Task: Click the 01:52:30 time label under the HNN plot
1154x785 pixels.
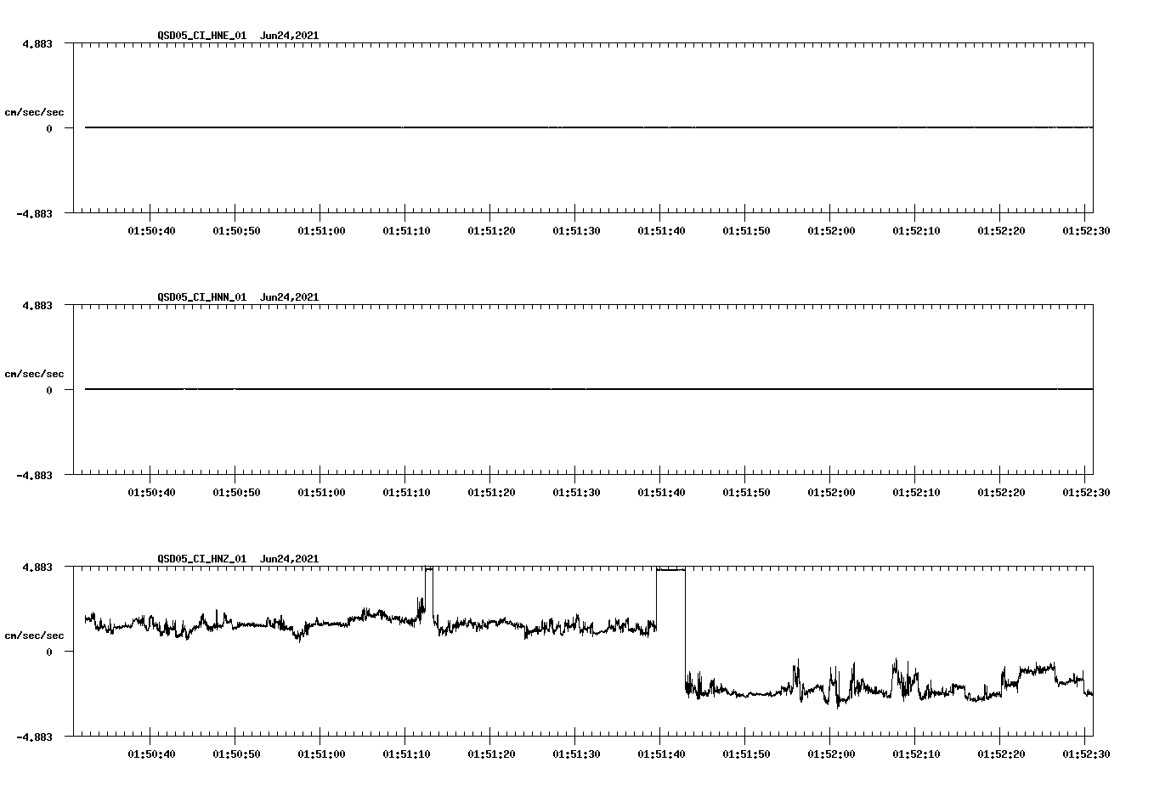Action: point(1086,492)
